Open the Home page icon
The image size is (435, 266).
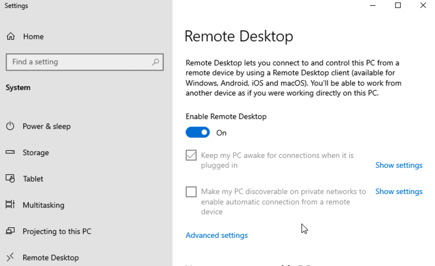pos(11,36)
